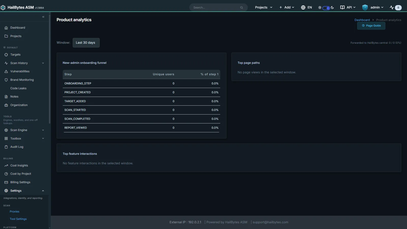Toggle the light/dark theme switch

[326, 8]
